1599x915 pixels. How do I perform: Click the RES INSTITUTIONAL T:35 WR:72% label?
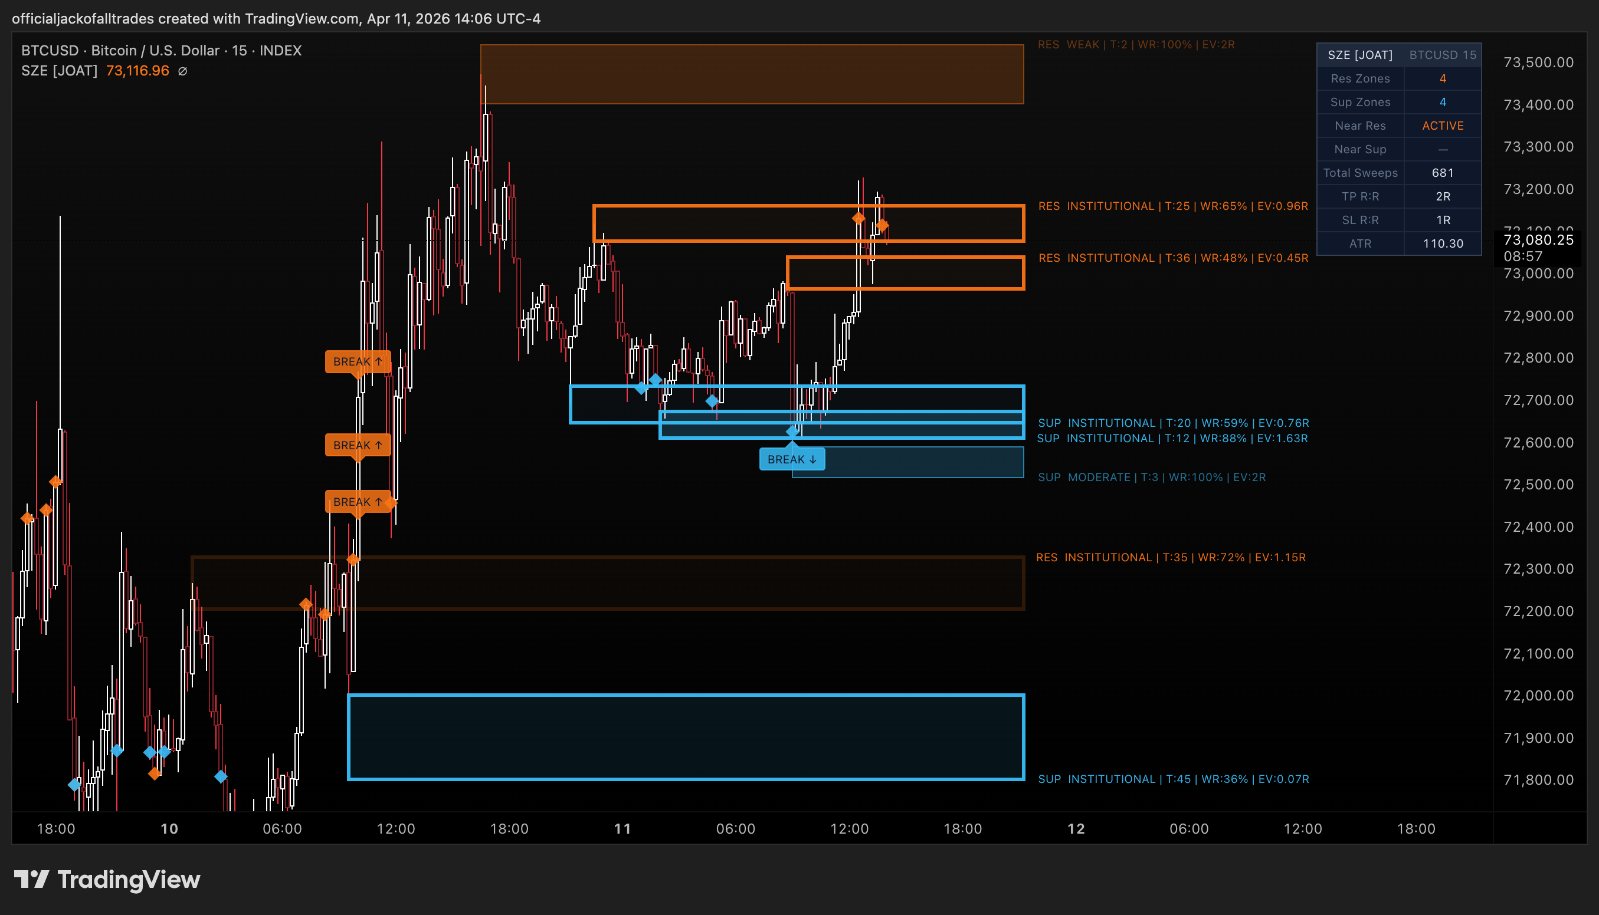(x=1171, y=557)
